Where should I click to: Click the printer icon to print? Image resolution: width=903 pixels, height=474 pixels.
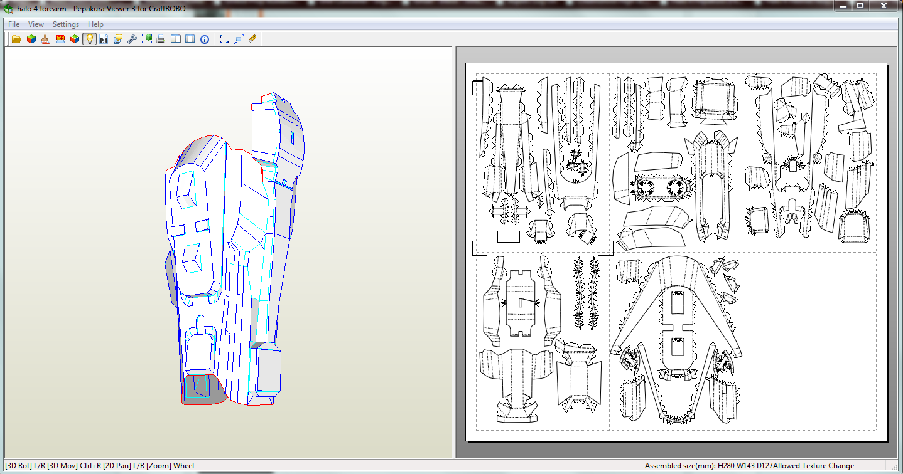[x=161, y=39]
